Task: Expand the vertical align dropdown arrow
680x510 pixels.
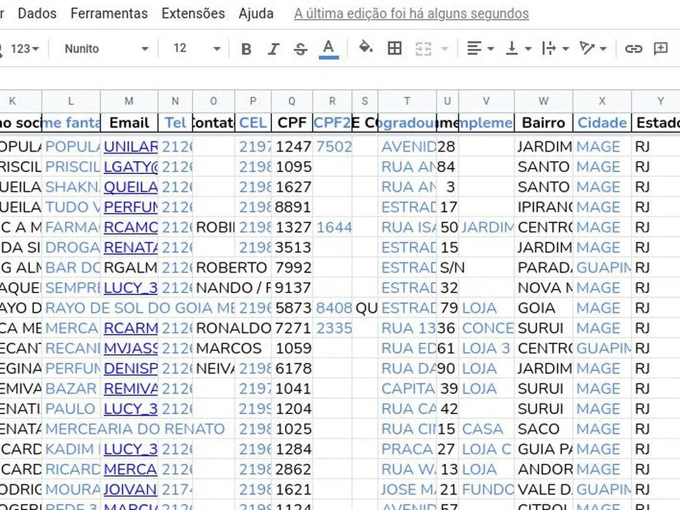Action: (x=528, y=48)
